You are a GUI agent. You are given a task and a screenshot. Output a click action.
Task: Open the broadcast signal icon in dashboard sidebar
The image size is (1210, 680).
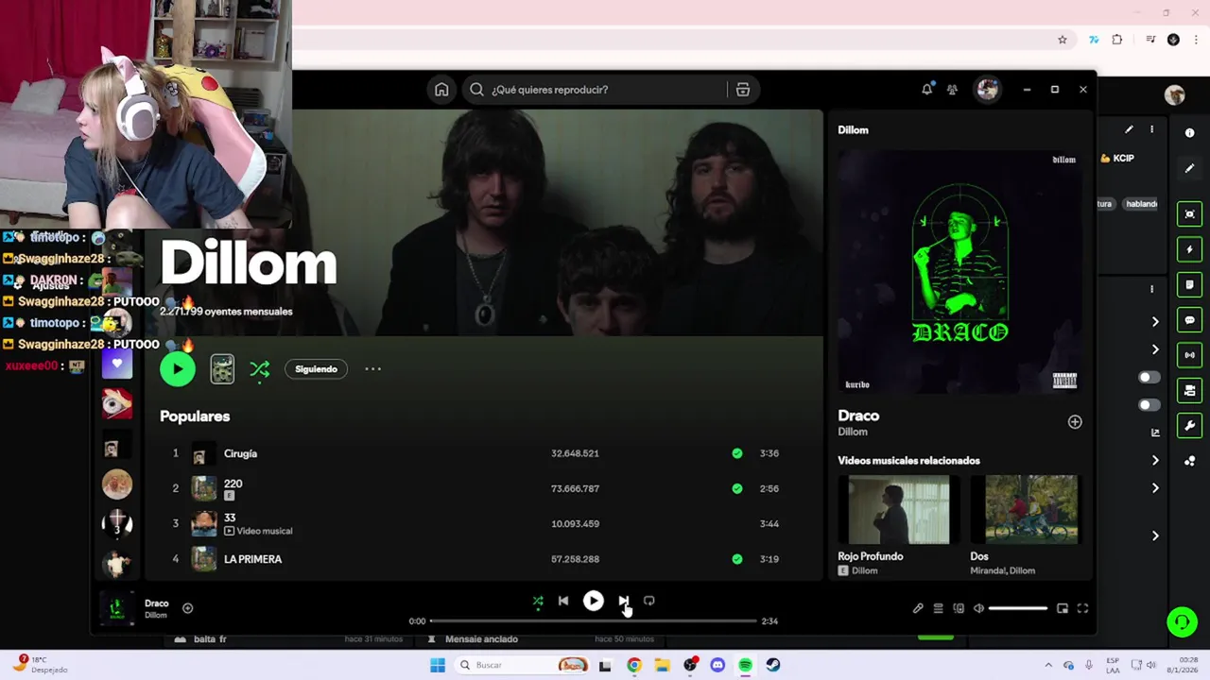(1190, 355)
